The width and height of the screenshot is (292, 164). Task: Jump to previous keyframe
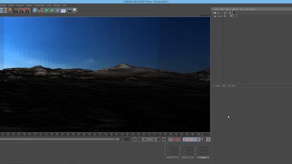[x=141, y=139]
